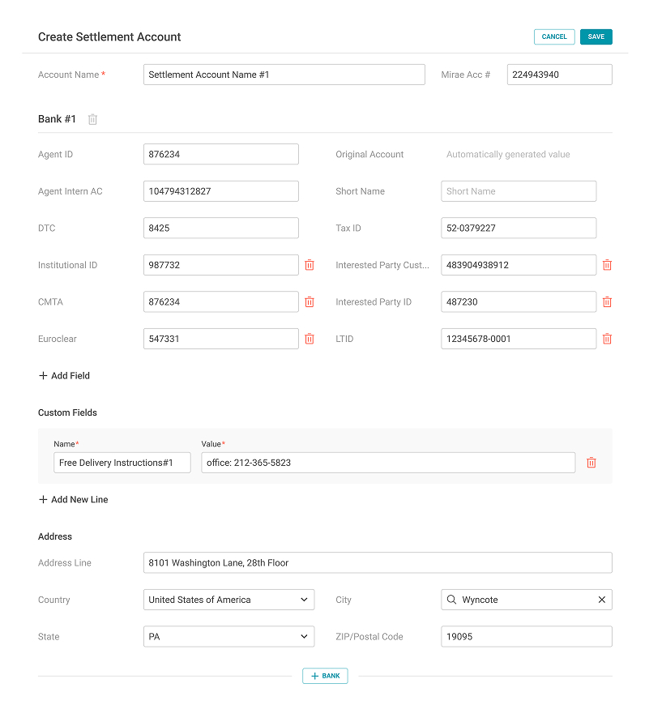Click the Save button

[596, 36]
